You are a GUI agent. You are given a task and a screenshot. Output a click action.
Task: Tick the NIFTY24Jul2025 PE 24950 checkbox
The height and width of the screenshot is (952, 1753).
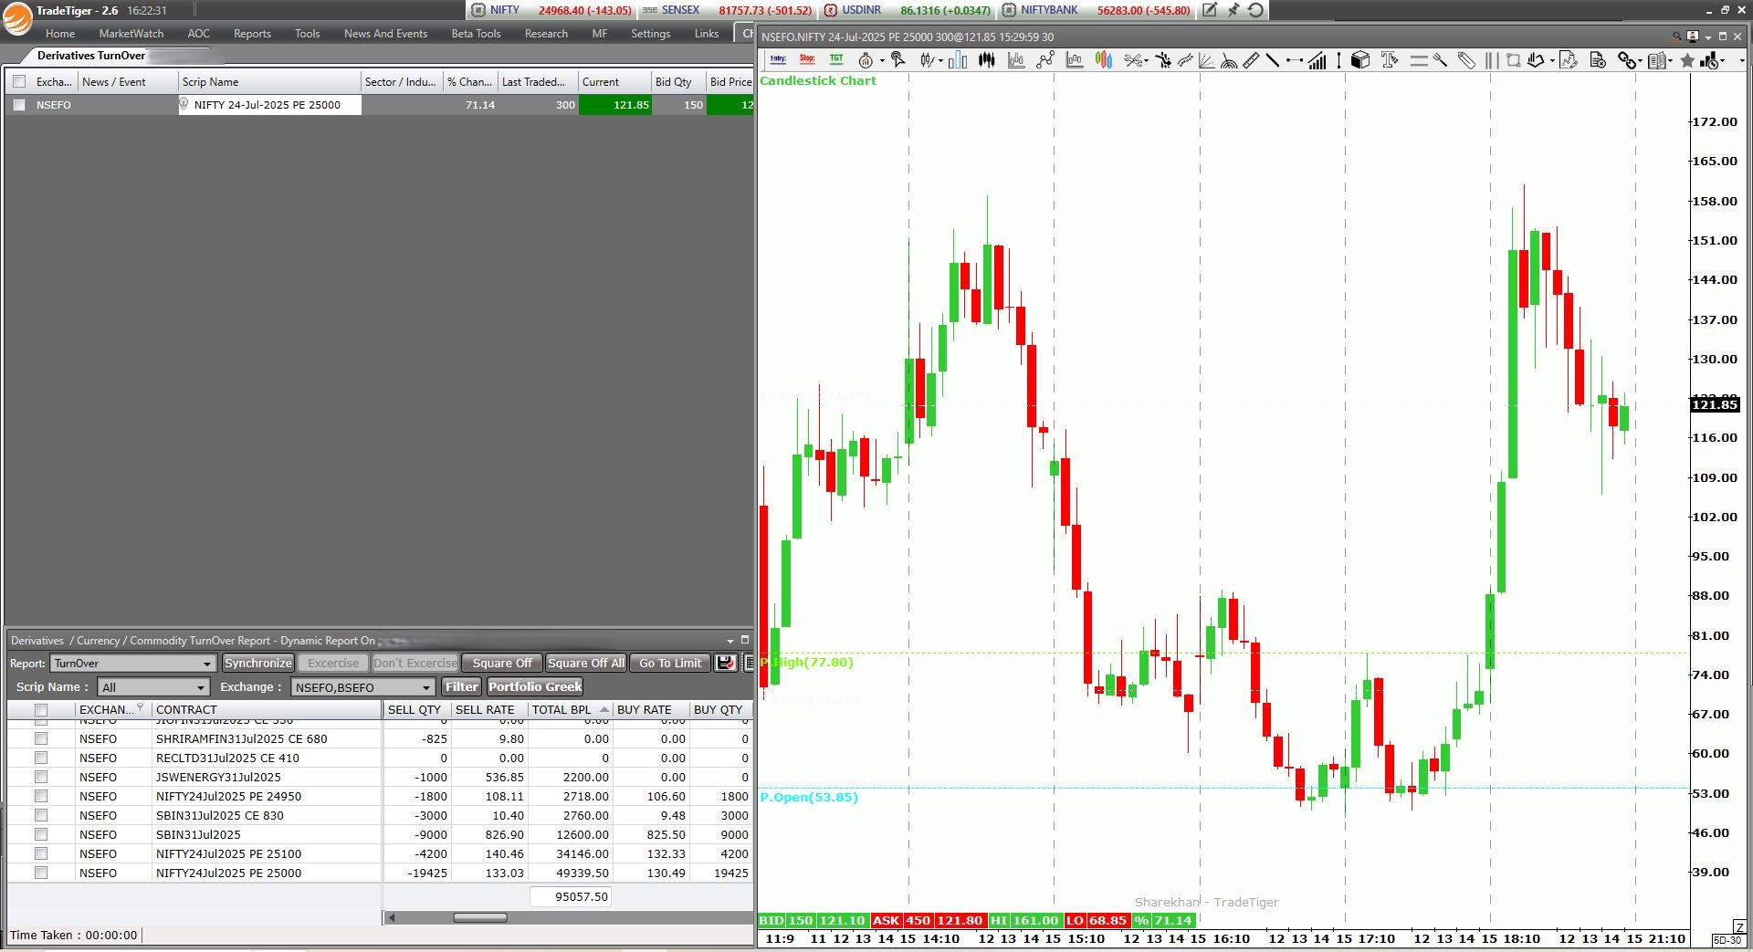41,796
